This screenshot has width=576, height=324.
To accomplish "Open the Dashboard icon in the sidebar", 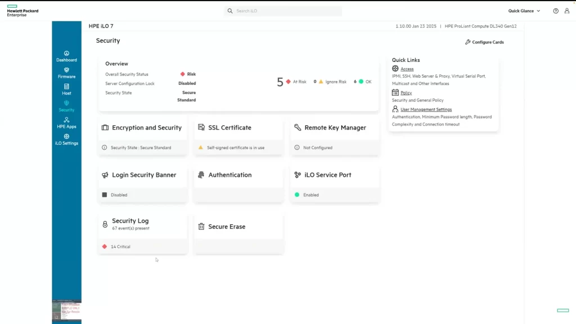I will click(x=66, y=53).
